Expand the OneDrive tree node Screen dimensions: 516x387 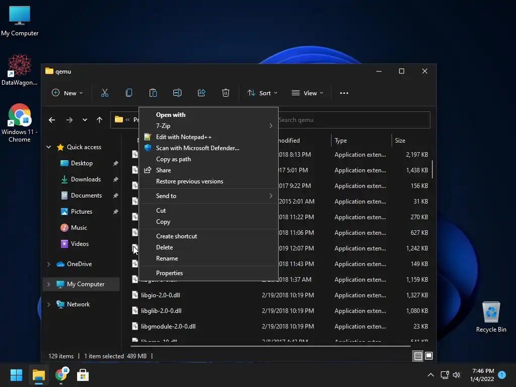49,264
